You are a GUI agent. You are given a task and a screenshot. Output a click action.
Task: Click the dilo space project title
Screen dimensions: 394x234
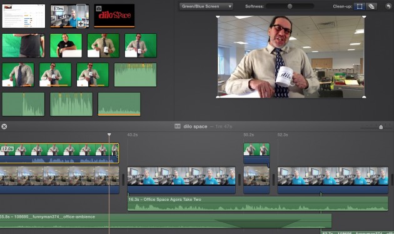click(x=195, y=126)
